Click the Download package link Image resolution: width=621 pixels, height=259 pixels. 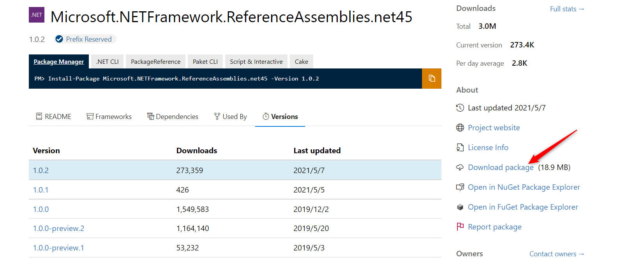[x=501, y=167]
